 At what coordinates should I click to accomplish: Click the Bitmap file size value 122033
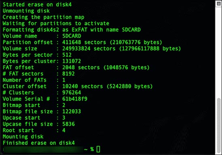(x=72, y=112)
